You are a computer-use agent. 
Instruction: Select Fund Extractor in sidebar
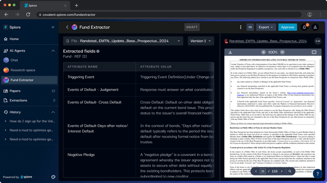tap(29, 80)
